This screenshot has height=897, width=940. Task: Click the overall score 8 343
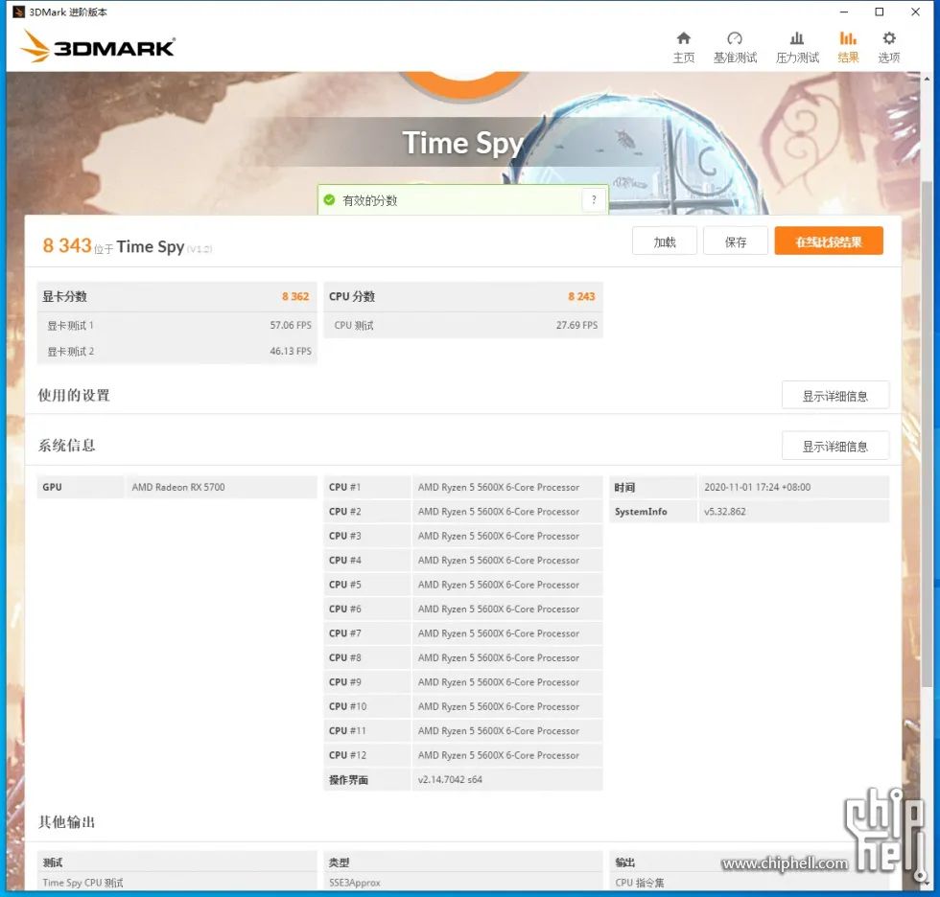[x=66, y=245]
